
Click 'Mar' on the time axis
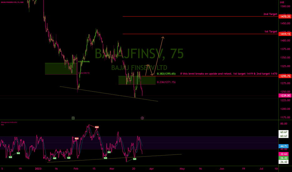point(112,169)
